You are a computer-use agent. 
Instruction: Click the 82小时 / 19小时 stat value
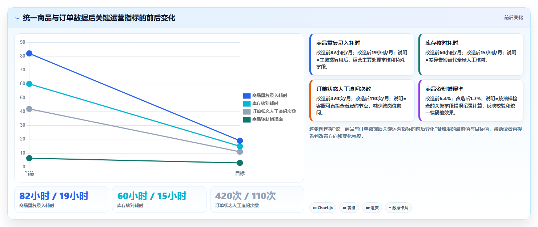[54, 196]
